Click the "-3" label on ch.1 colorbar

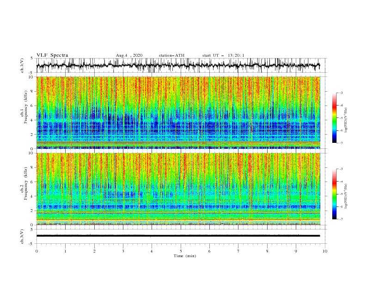click(x=341, y=93)
